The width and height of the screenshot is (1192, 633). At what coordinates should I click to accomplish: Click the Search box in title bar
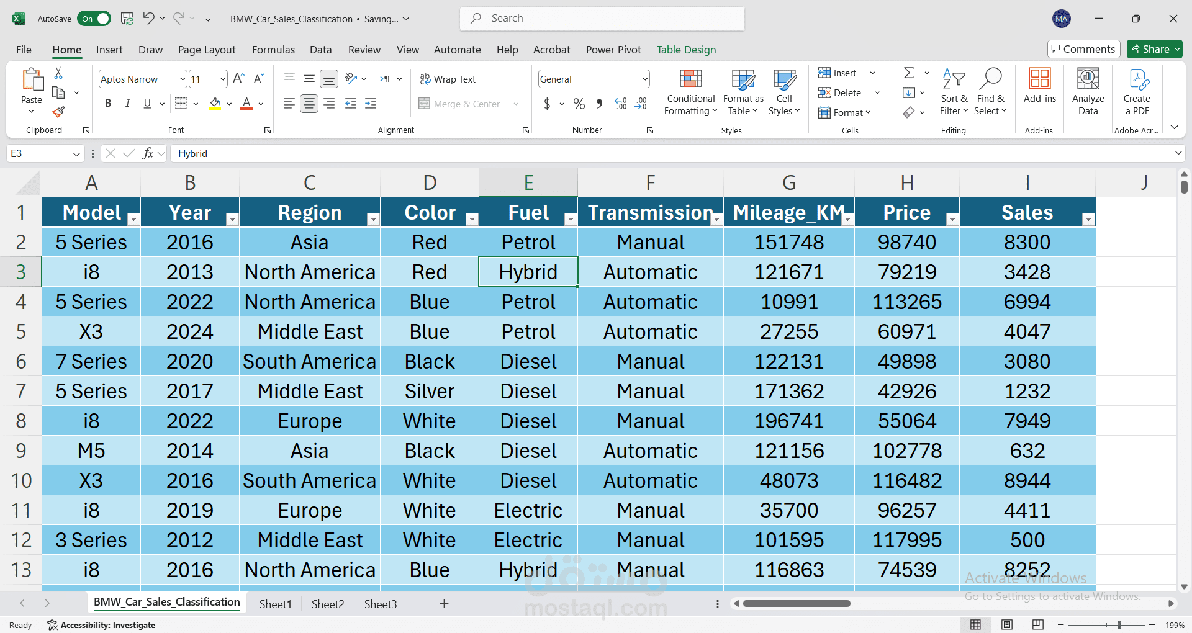602,19
